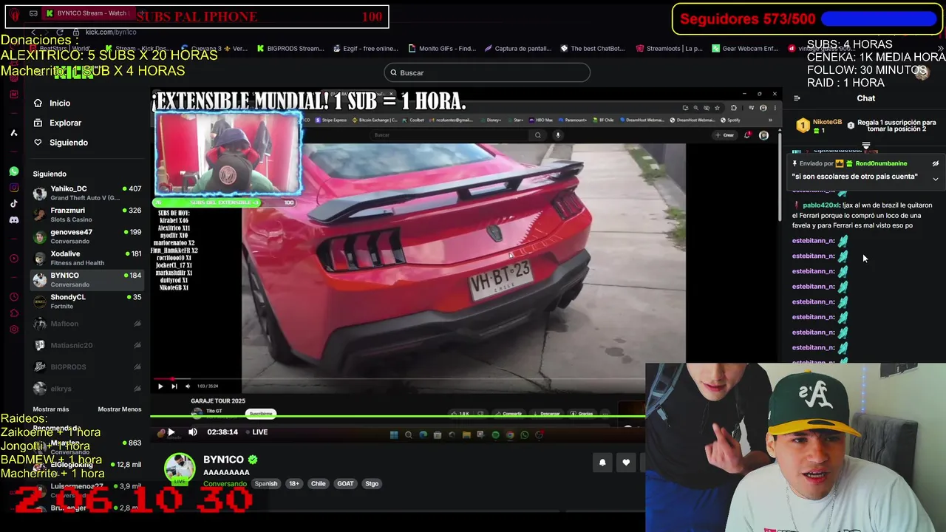Screen dimensions: 946x532
Task: Click the Spanish tag
Action: pyautogui.click(x=266, y=484)
